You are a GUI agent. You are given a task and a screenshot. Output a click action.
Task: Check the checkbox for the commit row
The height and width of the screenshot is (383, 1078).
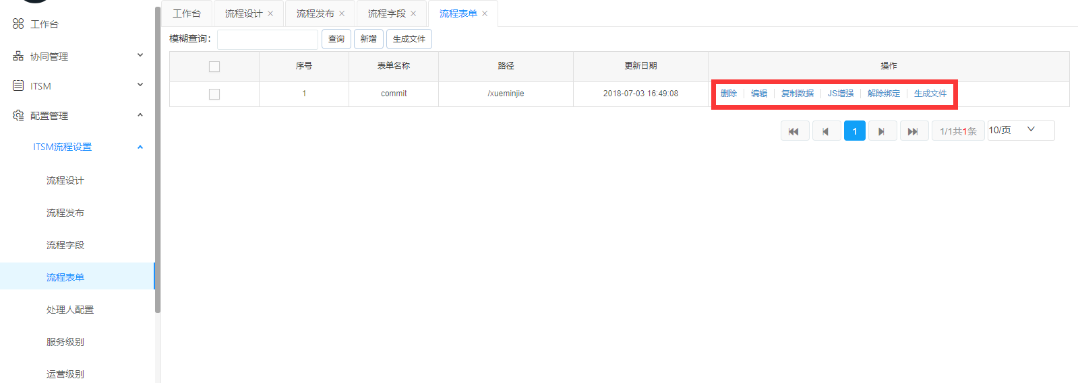(x=214, y=94)
